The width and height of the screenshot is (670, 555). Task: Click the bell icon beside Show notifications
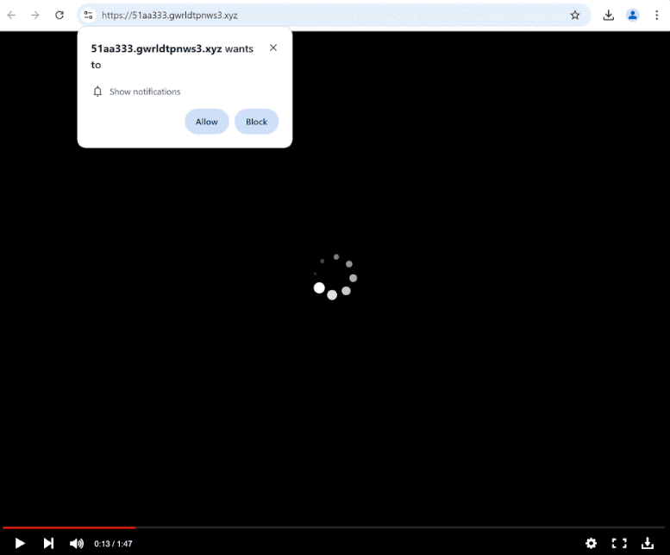97,91
